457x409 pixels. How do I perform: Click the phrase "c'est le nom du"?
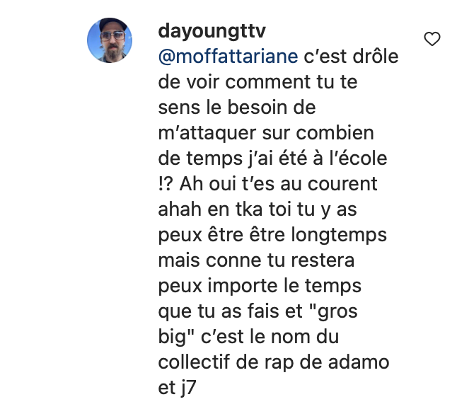click(270, 337)
